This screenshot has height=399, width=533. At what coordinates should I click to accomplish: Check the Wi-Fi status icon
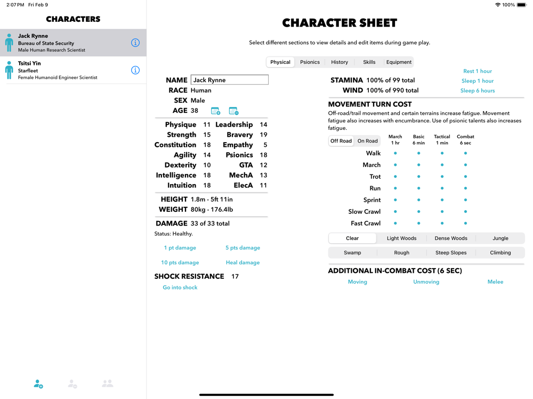pyautogui.click(x=498, y=5)
